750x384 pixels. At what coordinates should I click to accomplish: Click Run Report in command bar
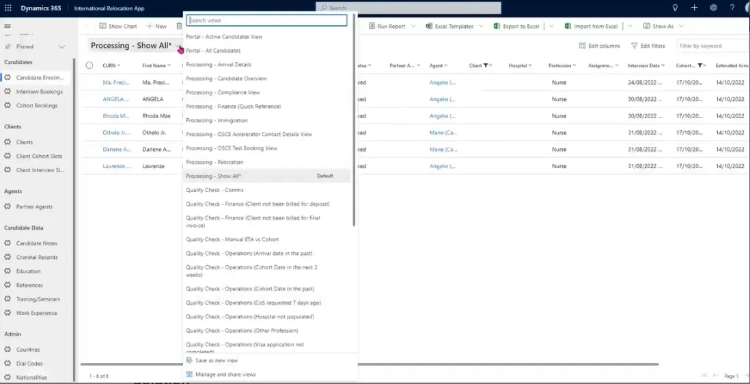[x=387, y=26]
